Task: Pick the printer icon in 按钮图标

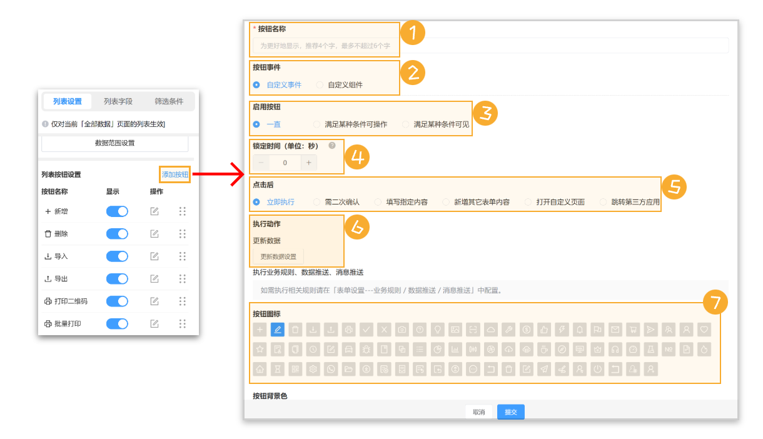Action: click(x=348, y=330)
